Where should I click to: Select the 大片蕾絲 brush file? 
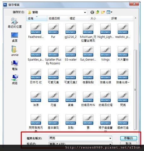tap(123, 54)
